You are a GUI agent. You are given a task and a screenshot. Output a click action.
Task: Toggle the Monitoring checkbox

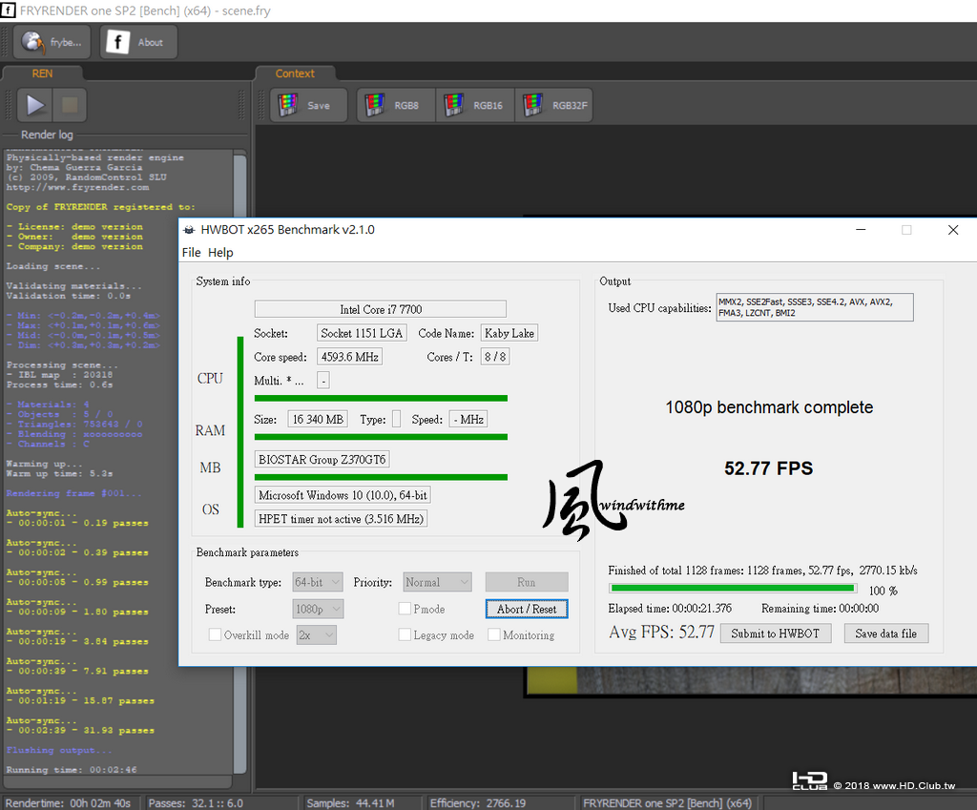(494, 634)
